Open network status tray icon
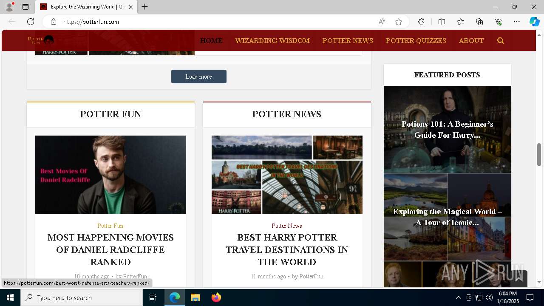 point(479,297)
